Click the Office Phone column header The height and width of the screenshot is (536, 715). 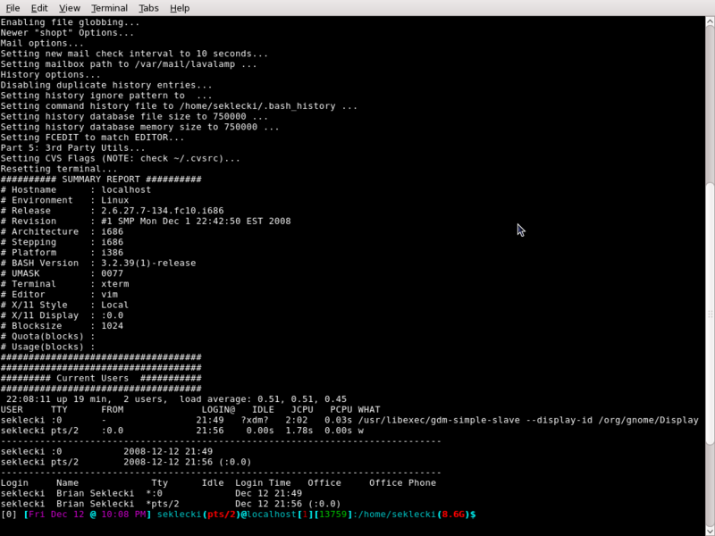click(x=403, y=483)
